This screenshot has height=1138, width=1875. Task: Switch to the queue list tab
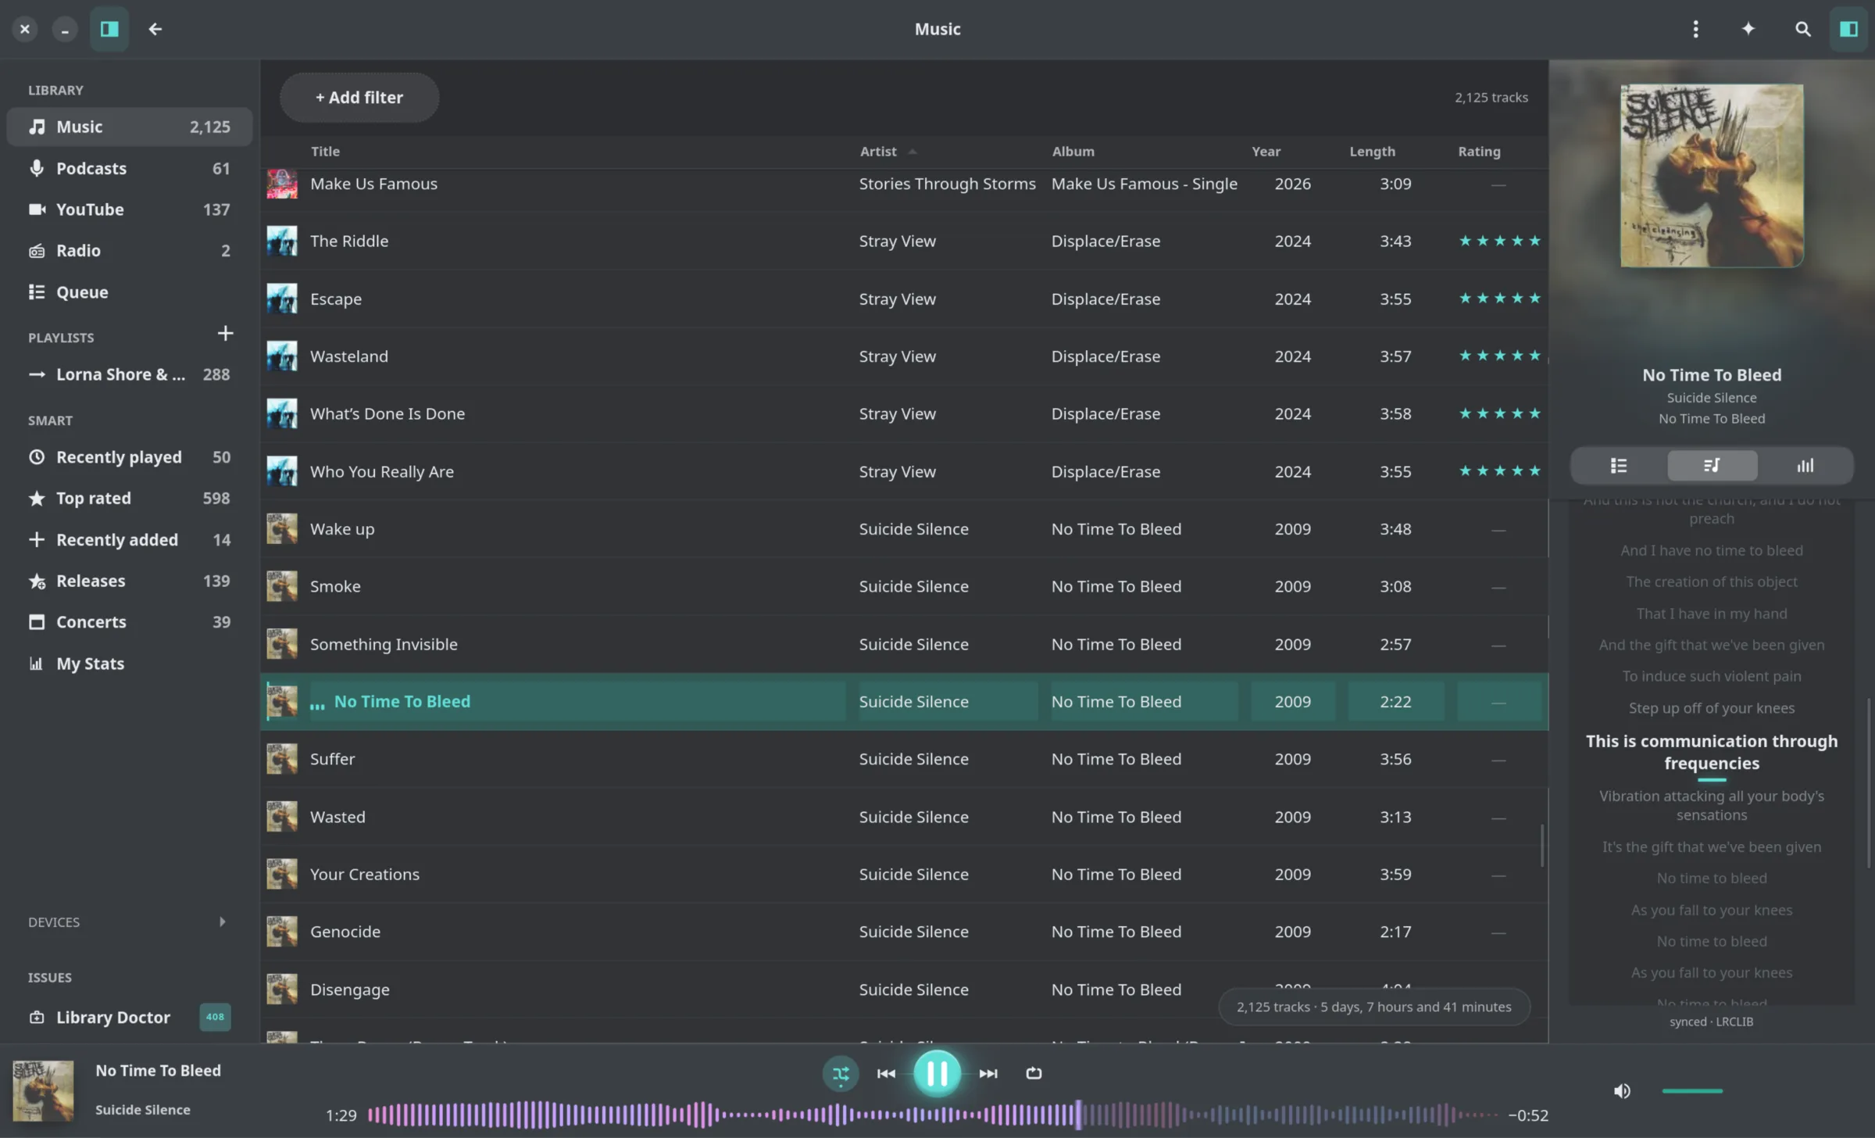[x=1618, y=466]
